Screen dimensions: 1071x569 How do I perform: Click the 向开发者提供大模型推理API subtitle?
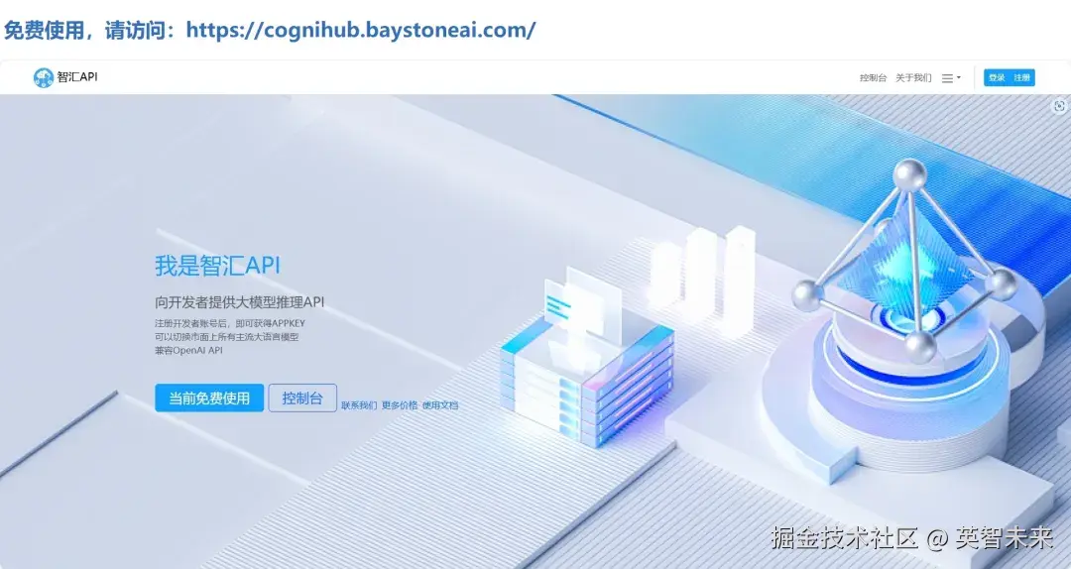pos(239,301)
